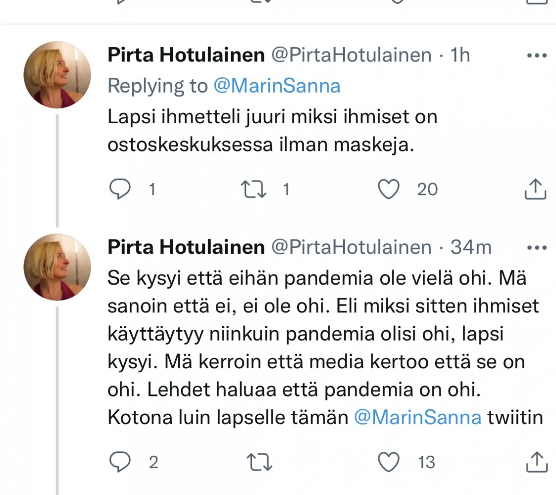Open more options for the 34m tweet
Image resolution: width=556 pixels, height=495 pixels.
click(x=536, y=247)
